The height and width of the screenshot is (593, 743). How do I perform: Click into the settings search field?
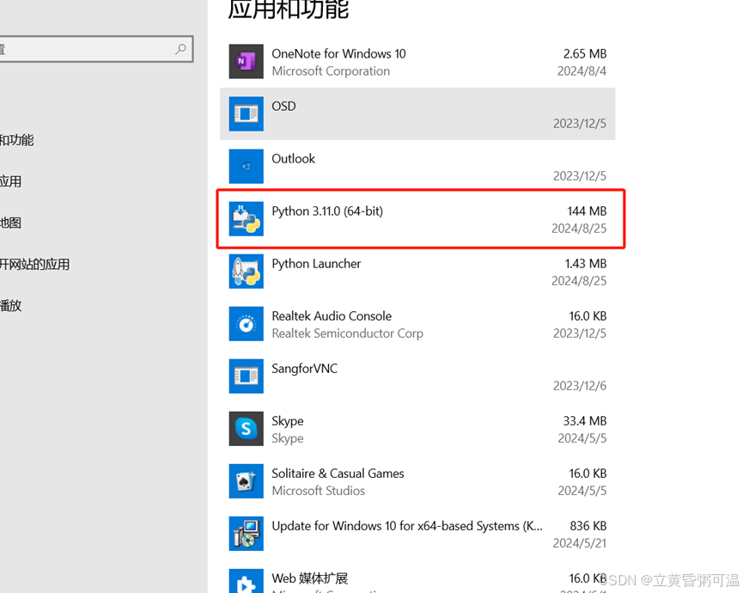pyautogui.click(x=96, y=49)
